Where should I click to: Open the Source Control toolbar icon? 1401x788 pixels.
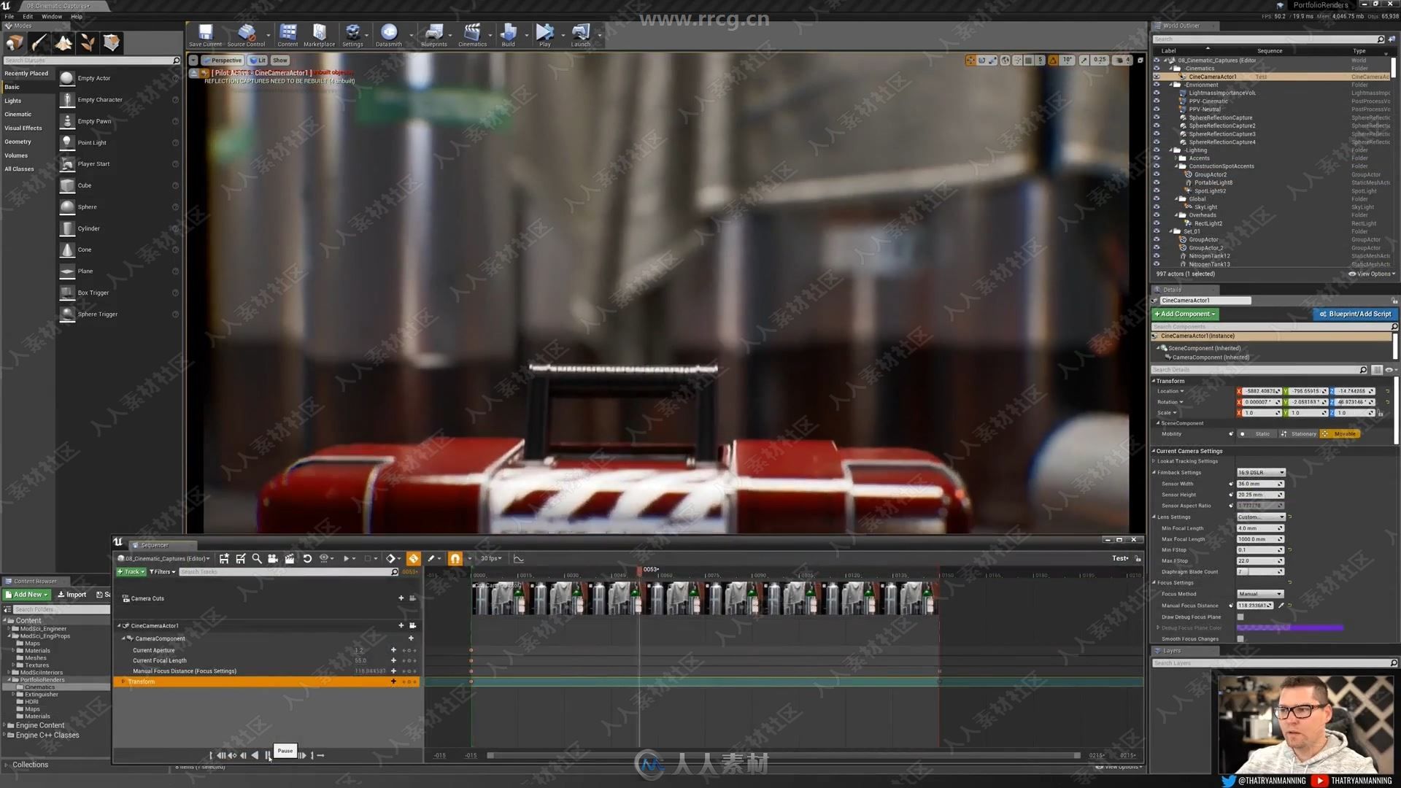point(247,35)
